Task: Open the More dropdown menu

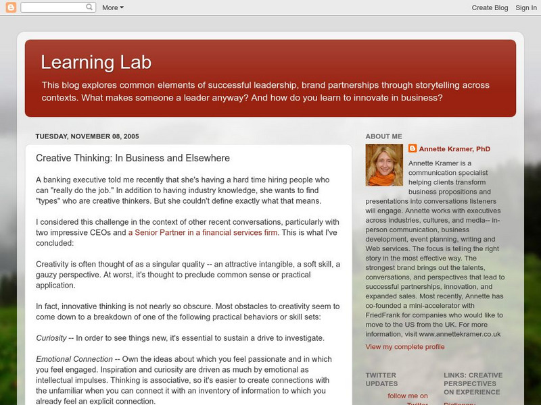Action: tap(112, 7)
